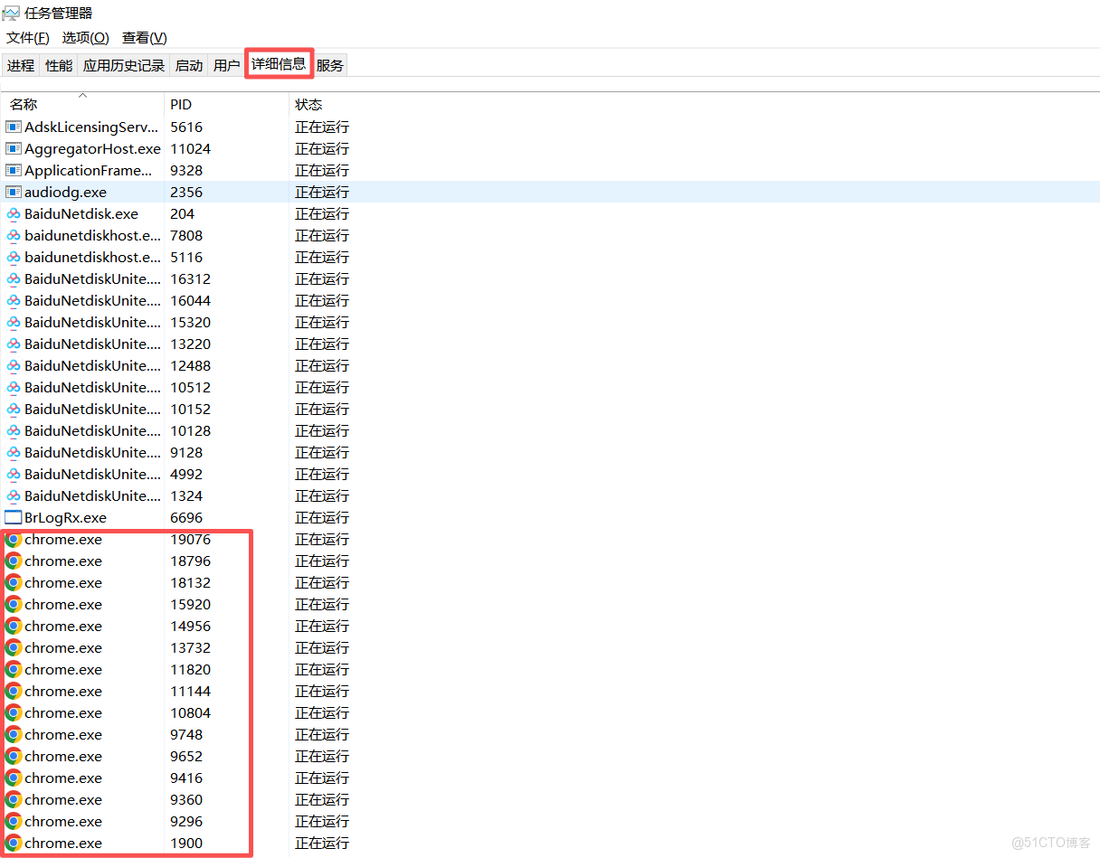Click icon of BaiduNetdisk.exe process
The width and height of the screenshot is (1100, 858).
(14, 214)
